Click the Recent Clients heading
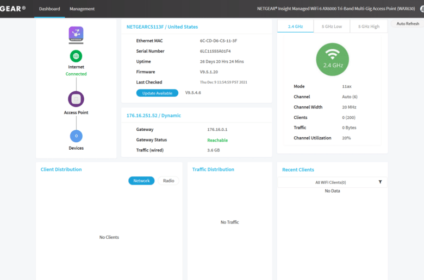 pos(298,169)
